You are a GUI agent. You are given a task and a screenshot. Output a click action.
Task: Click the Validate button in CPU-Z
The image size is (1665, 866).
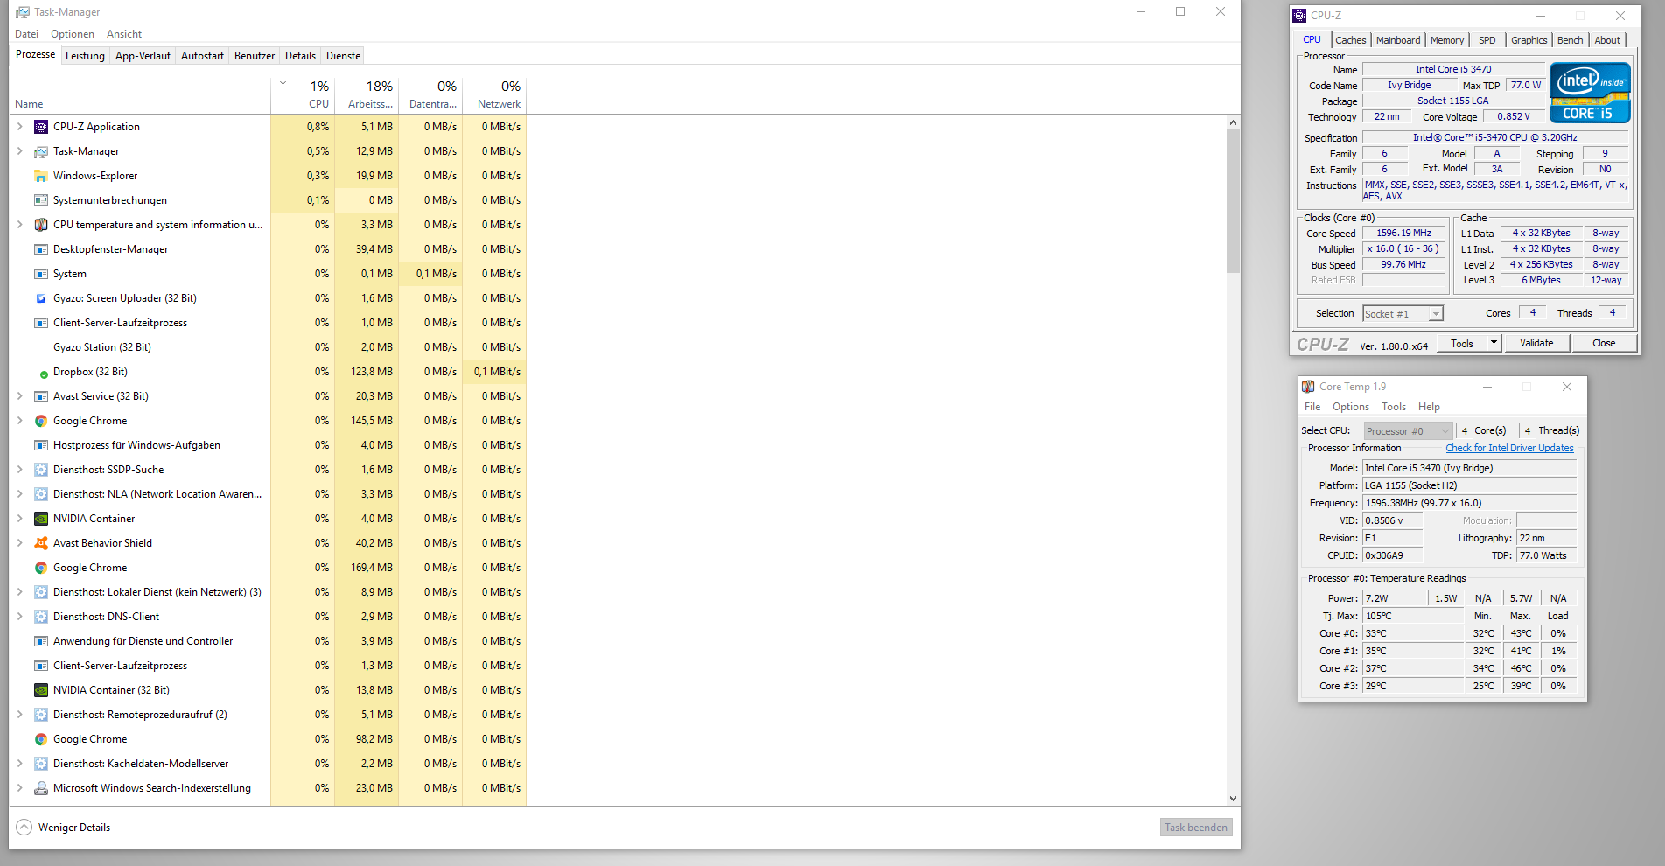click(1536, 343)
